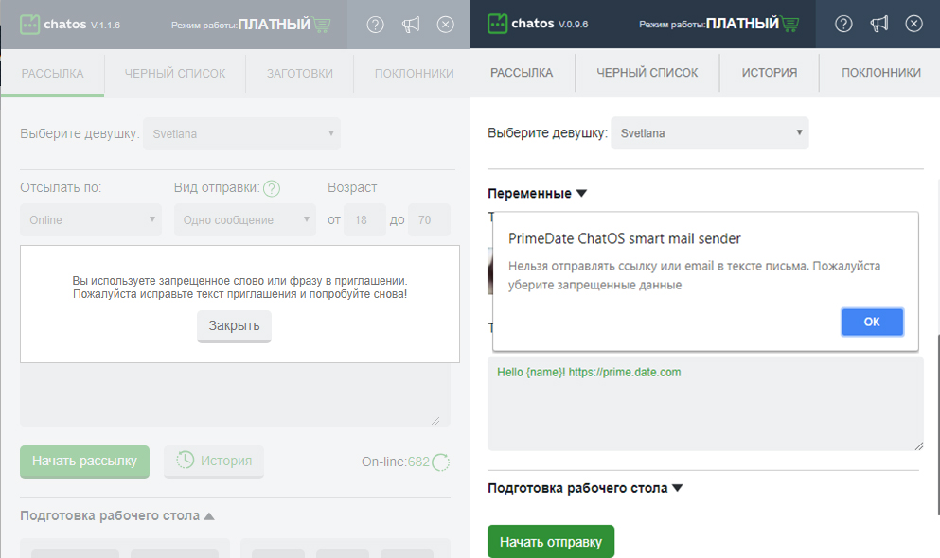Open help question mark in left window header
940x558 pixels.
375,25
